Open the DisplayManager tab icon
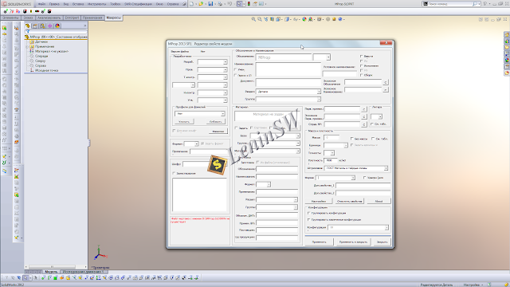This screenshot has width=510, height=287. coord(57,26)
